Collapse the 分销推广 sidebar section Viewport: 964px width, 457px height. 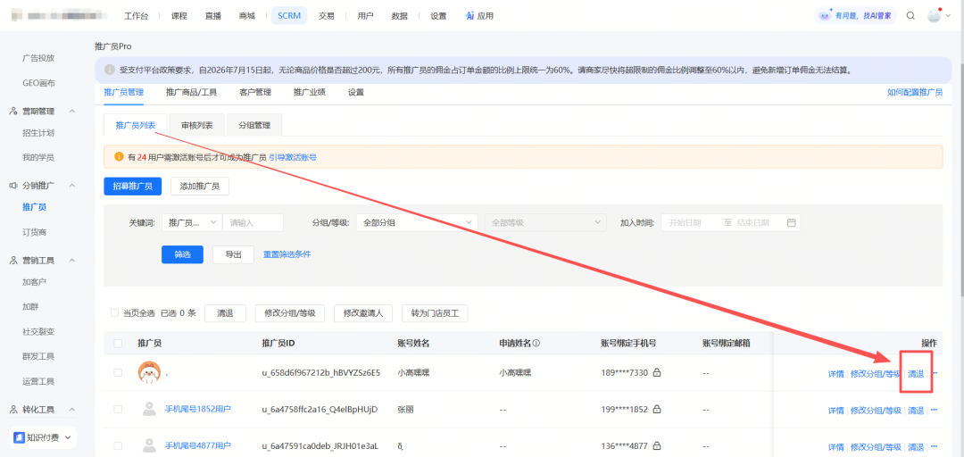pyautogui.click(x=72, y=185)
